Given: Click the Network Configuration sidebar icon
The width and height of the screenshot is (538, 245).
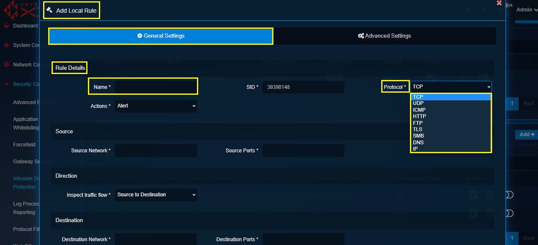Looking at the screenshot, I should pos(6,64).
